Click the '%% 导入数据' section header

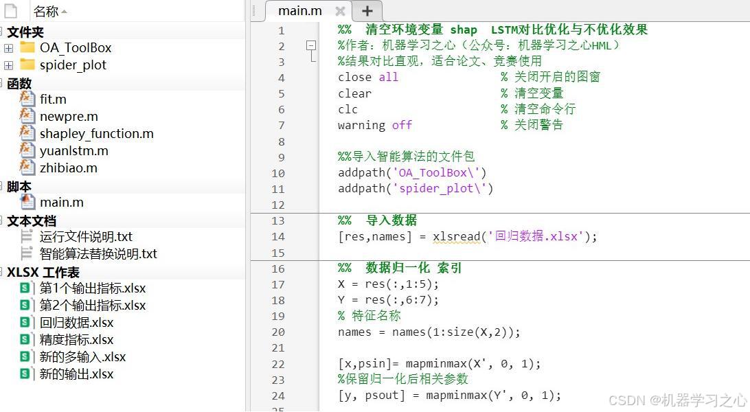click(x=377, y=220)
